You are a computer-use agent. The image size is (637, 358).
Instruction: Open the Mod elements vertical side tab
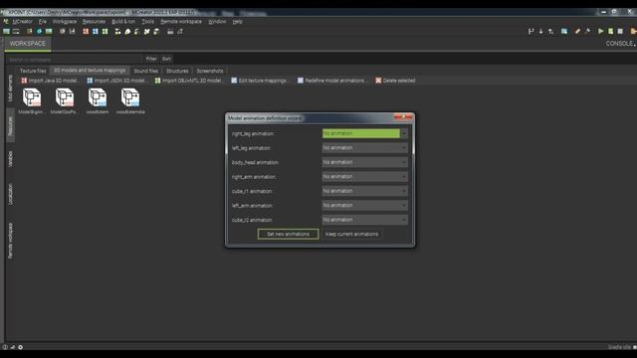[x=11, y=89]
